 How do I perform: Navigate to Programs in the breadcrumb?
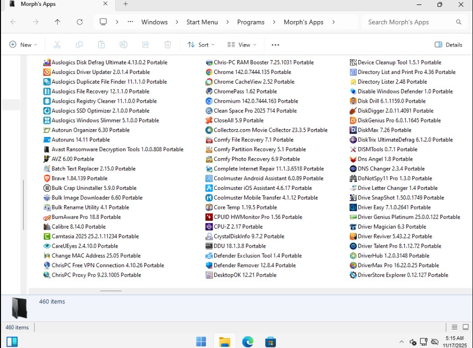pyautogui.click(x=250, y=22)
